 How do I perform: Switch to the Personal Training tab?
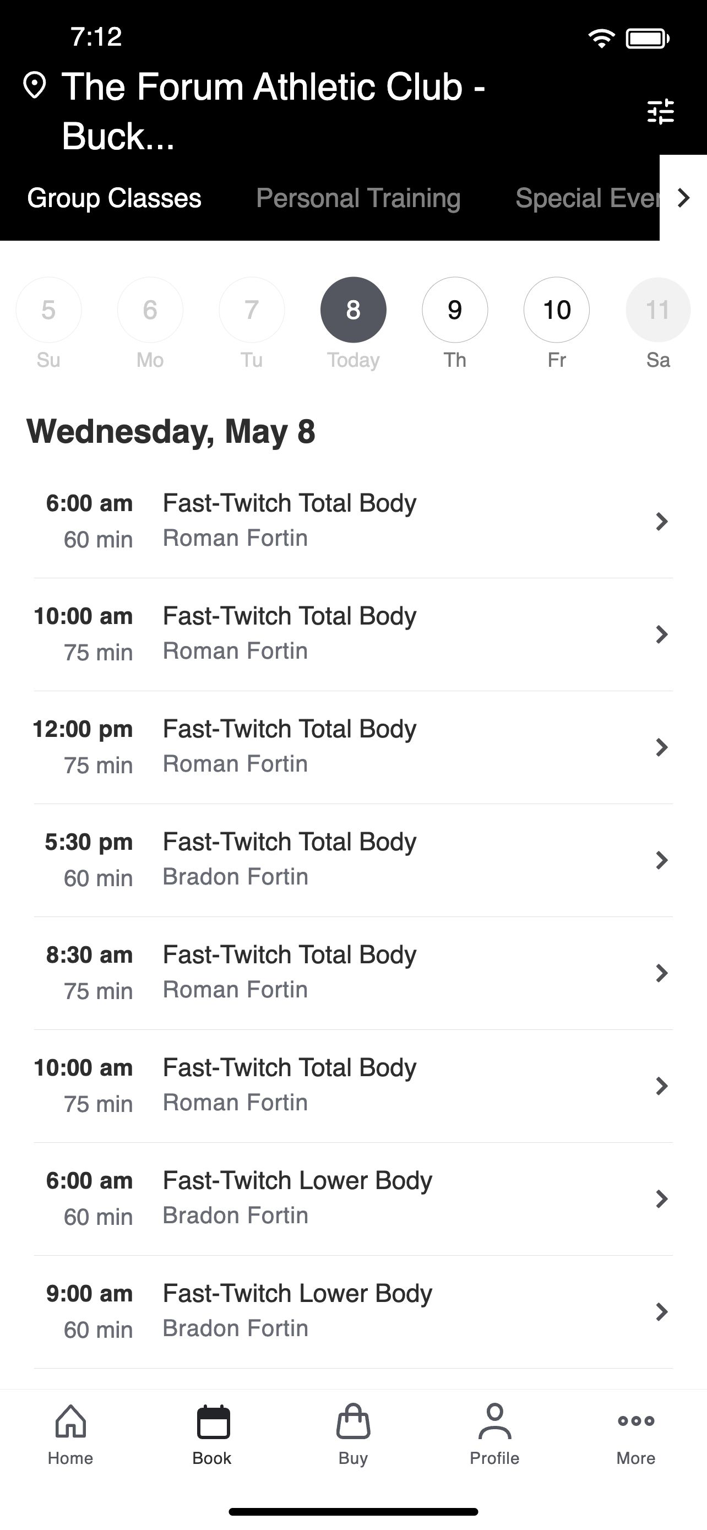pyautogui.click(x=358, y=198)
